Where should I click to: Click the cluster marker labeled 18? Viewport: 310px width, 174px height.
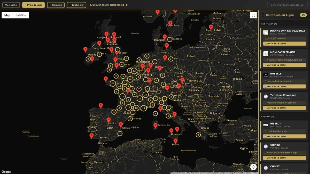(130, 79)
